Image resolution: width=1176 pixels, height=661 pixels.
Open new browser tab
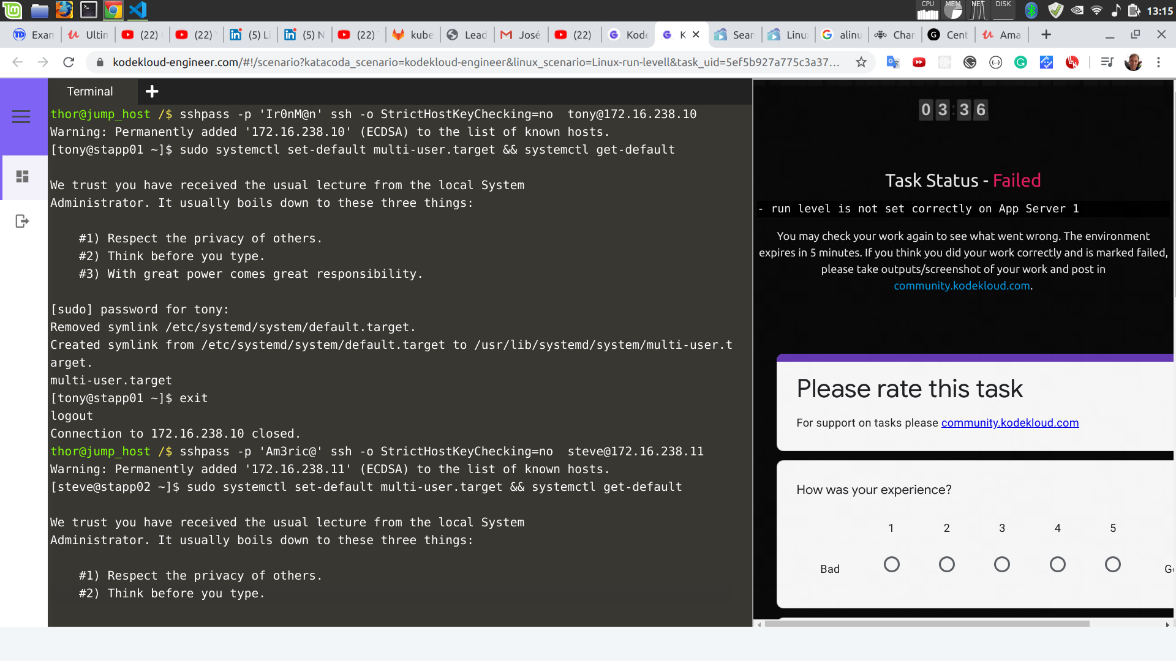(1046, 35)
